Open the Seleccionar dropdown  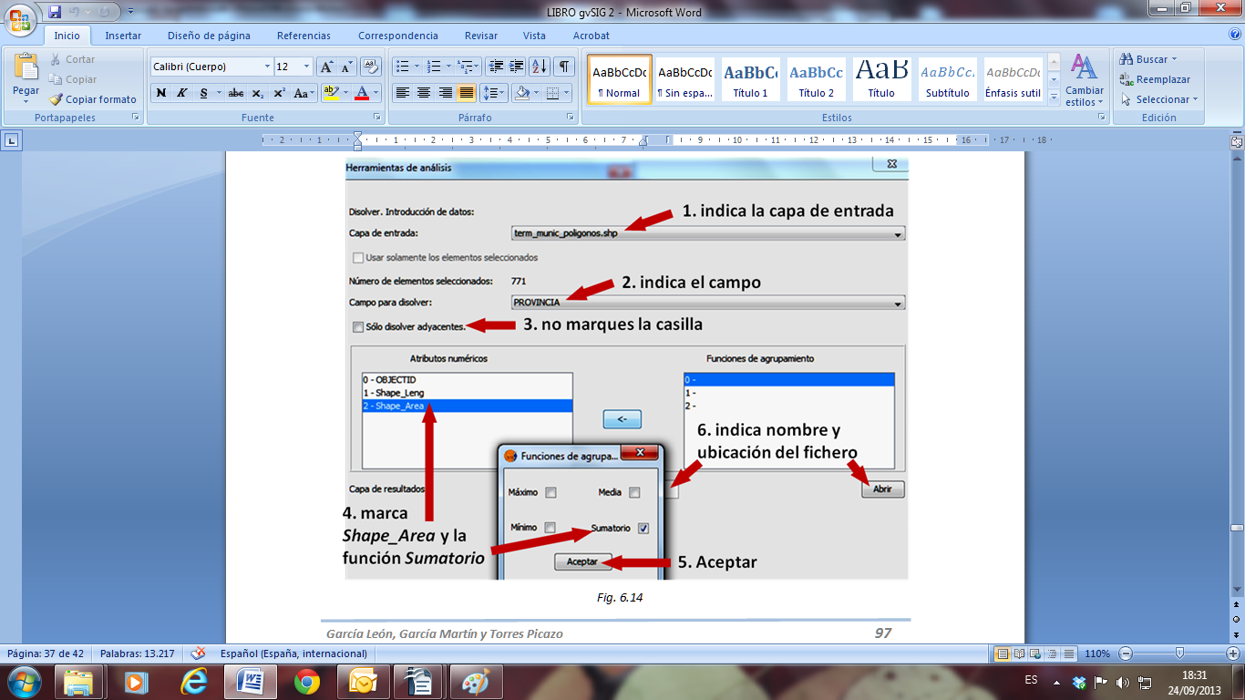[1158, 99]
